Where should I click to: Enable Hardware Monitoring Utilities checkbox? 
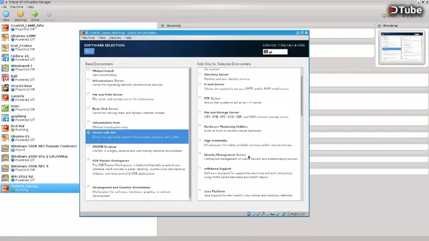tap(200, 127)
